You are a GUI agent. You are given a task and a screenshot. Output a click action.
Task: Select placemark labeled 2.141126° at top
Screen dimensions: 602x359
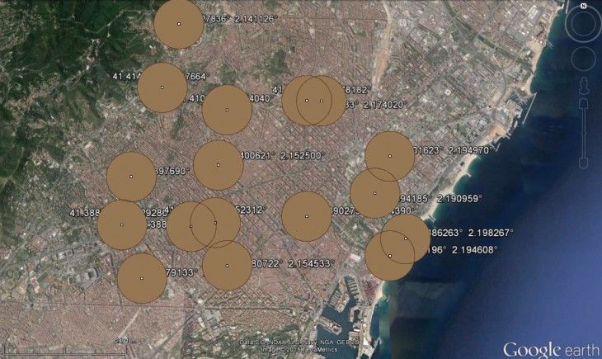179,23
